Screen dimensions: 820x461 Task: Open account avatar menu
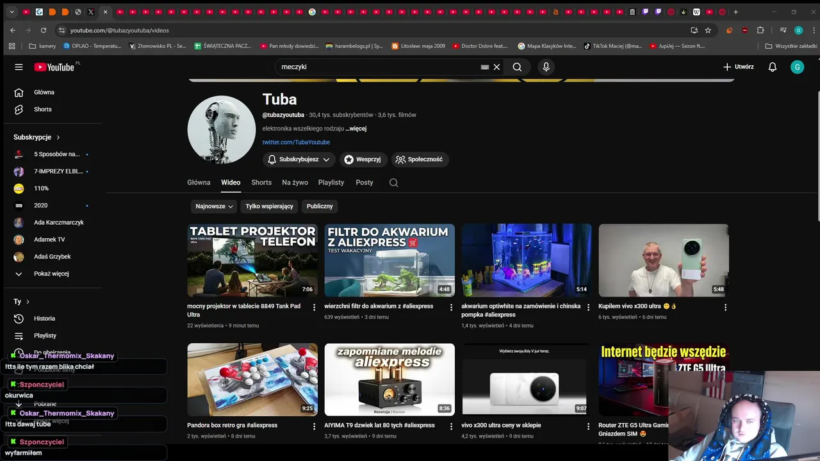pyautogui.click(x=797, y=67)
